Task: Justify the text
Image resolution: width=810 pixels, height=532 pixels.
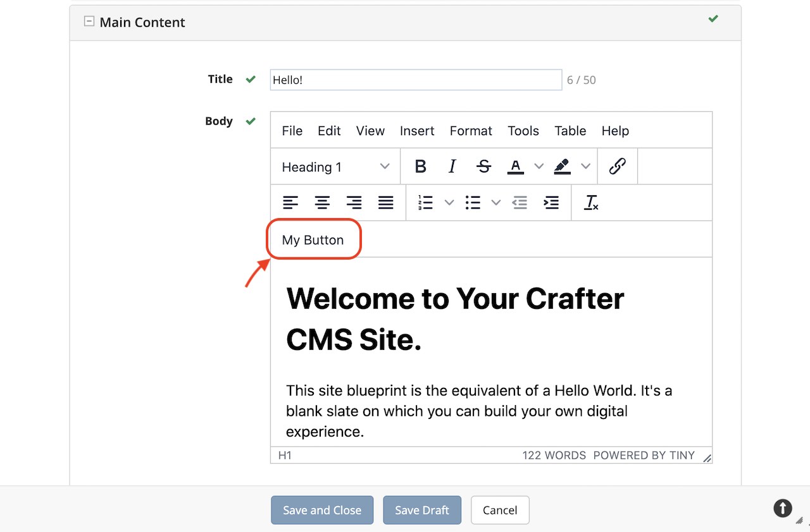Action: click(x=385, y=203)
